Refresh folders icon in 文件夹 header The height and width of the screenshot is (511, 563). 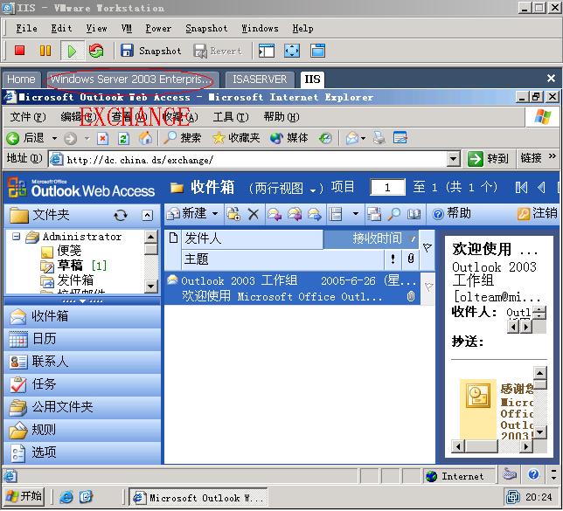(121, 216)
